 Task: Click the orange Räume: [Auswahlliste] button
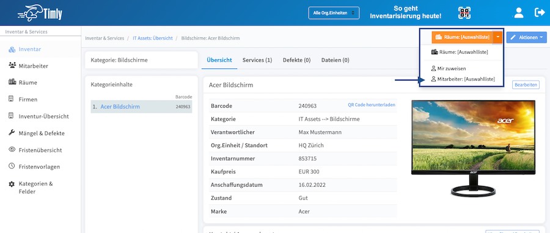[463, 37]
